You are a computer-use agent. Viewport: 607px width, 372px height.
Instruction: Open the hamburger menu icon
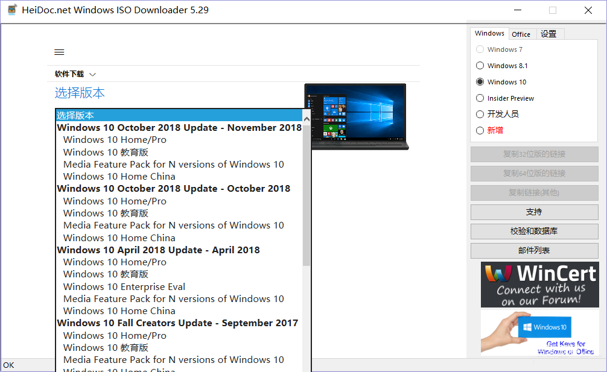(x=59, y=52)
